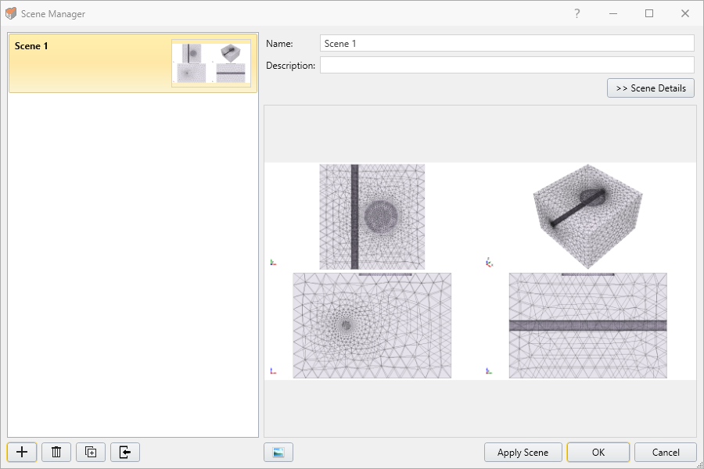This screenshot has height=469, width=704.
Task: Delete the selected scene with the trash icon
Action: coord(56,452)
